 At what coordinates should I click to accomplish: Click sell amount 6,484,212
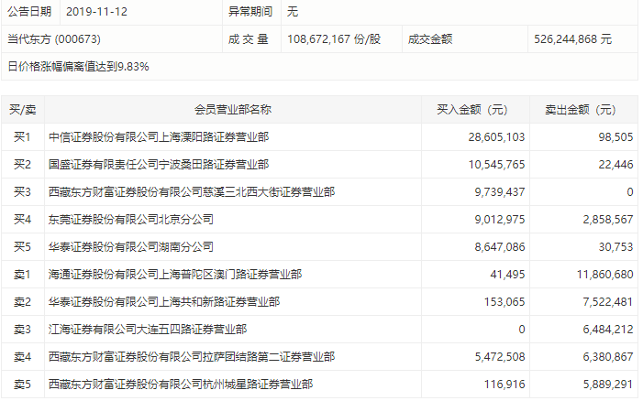coord(608,330)
